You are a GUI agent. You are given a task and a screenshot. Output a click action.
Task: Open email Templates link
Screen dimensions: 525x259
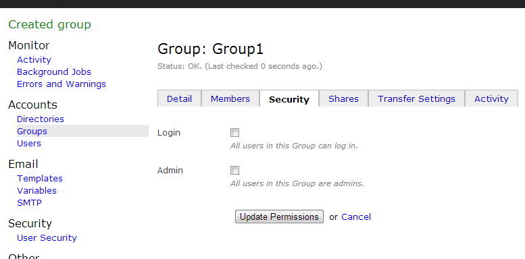[x=40, y=179]
